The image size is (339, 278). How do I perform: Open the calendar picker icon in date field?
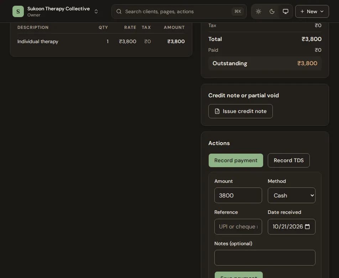point(307,227)
